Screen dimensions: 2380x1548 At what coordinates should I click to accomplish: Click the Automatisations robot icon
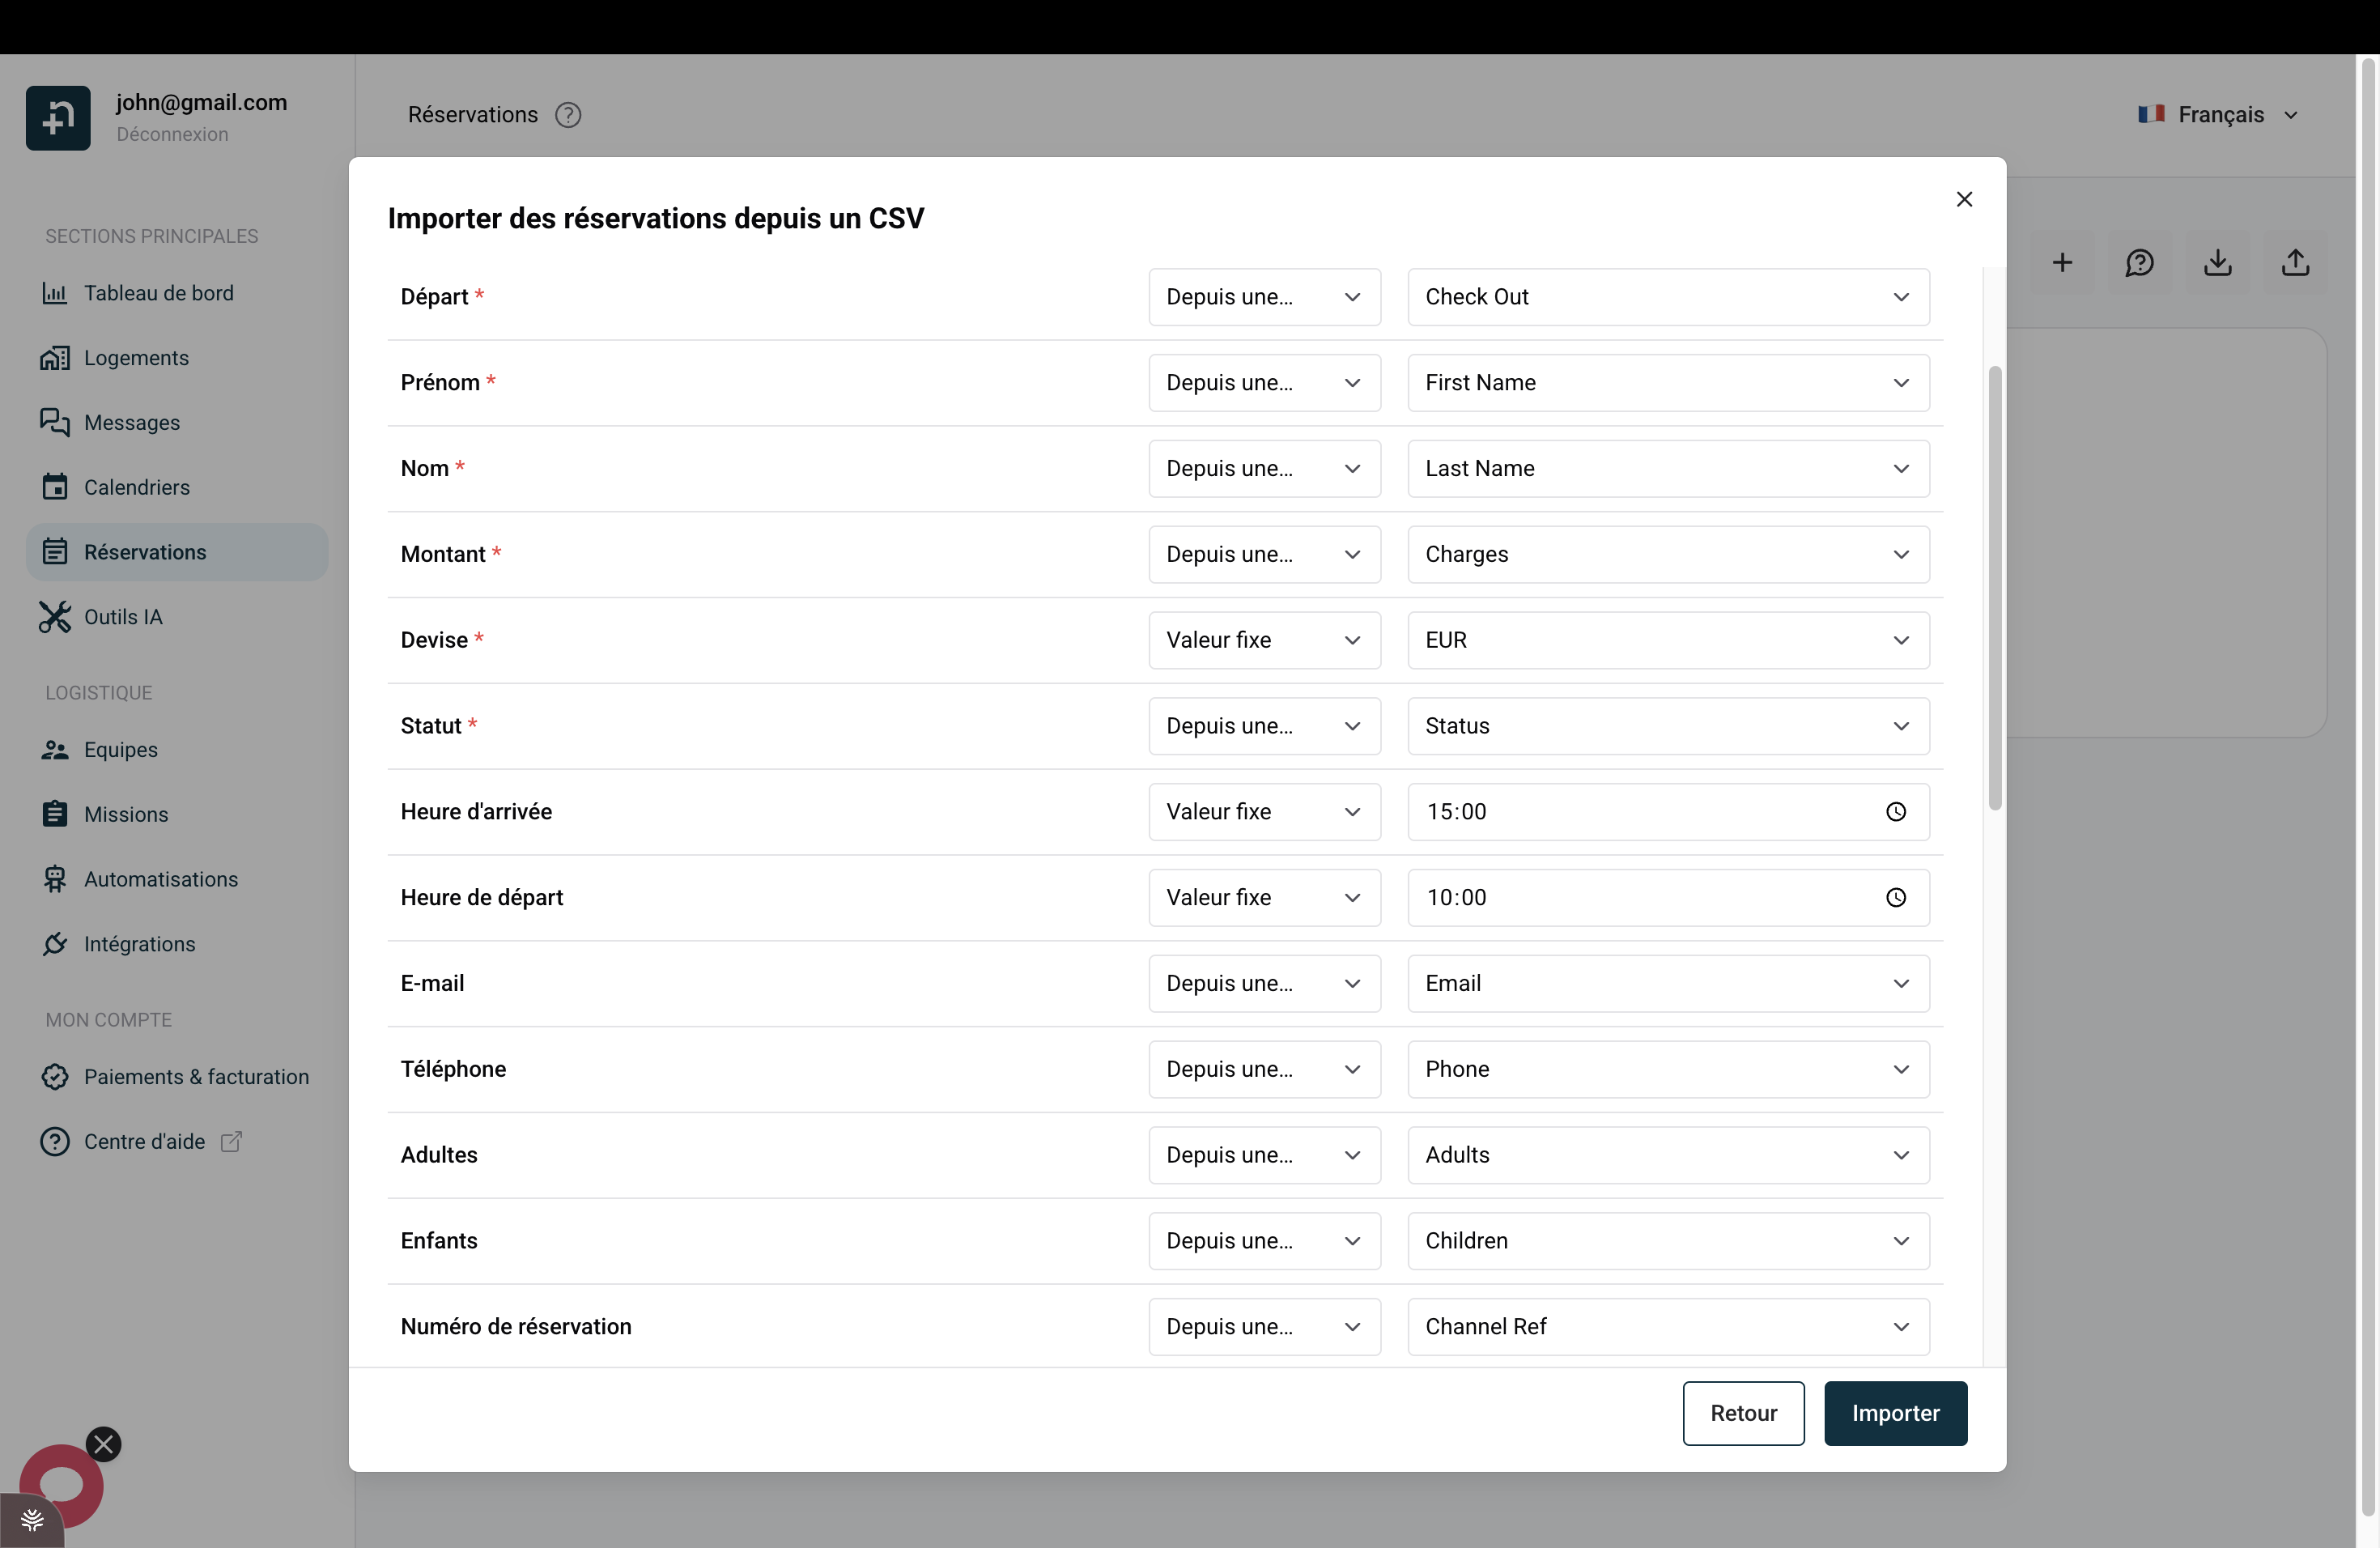(55, 879)
